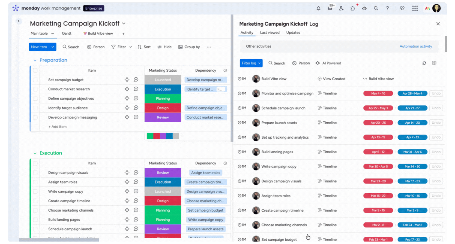
Task: Open the Updates tab in the log
Action: tap(293, 33)
